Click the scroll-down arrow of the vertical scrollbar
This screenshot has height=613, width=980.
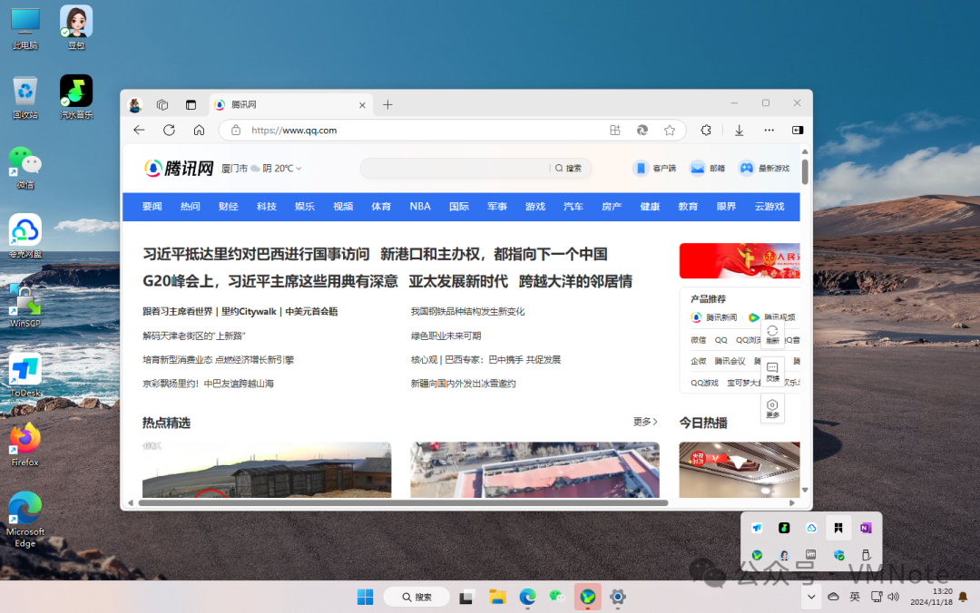805,491
